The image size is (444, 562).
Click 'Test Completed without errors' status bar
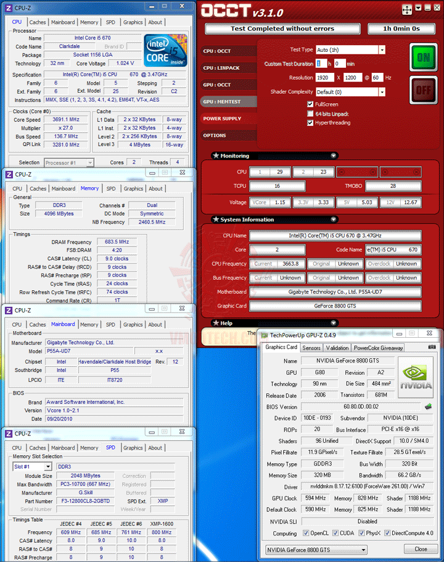282,28
